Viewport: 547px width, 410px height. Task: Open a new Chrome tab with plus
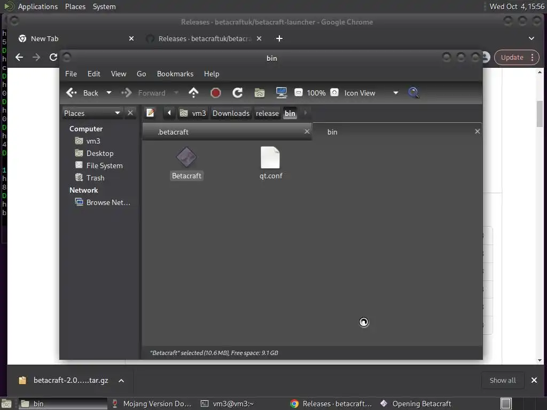pyautogui.click(x=279, y=38)
